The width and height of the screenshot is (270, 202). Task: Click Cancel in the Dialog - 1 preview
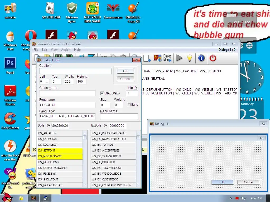(248, 182)
